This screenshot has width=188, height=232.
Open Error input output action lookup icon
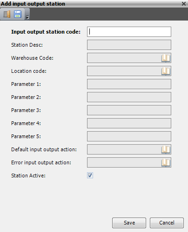click(166, 162)
